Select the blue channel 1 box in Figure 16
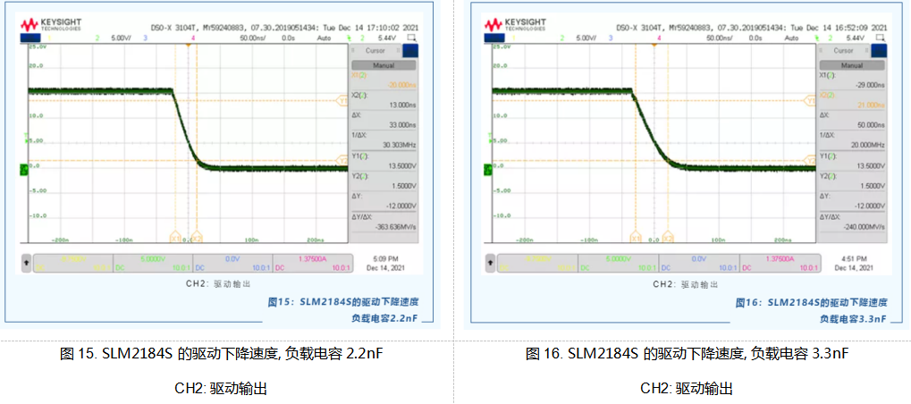 click(493, 38)
